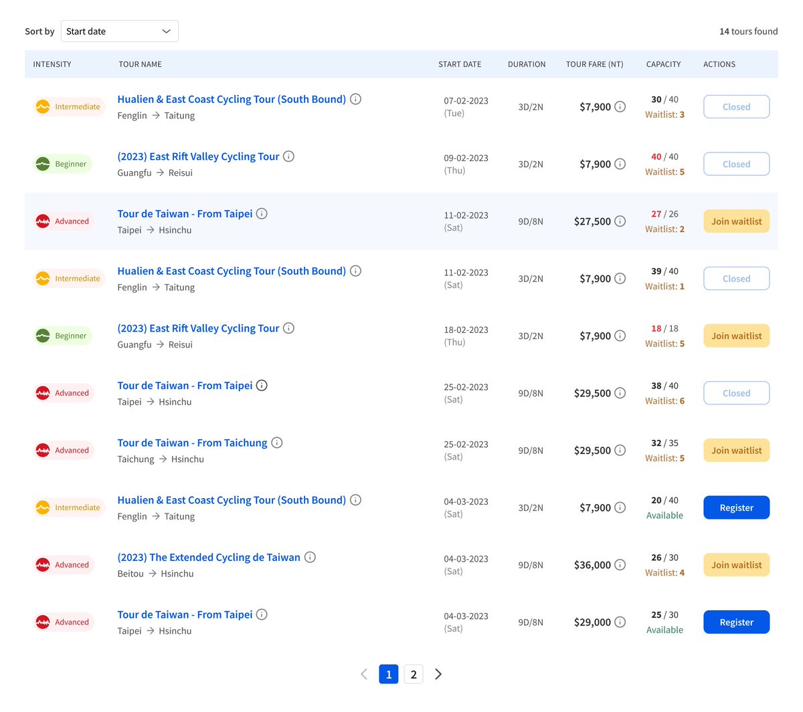Click 'Beitou → Hsinchu' route text
This screenshot has height=712, width=803.
(x=155, y=574)
